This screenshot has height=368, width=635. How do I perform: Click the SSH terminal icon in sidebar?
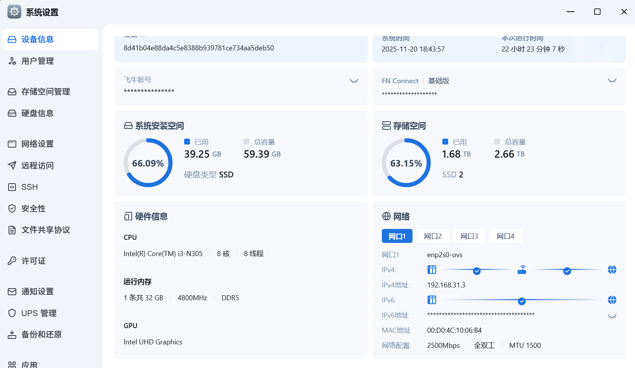(x=12, y=187)
